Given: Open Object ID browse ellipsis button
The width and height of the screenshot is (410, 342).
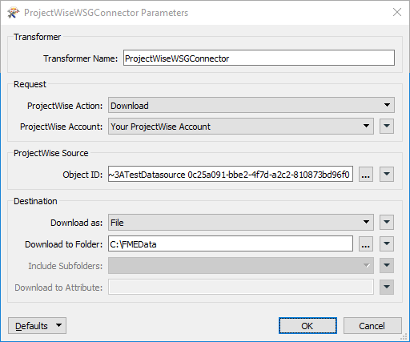Looking at the screenshot, I should tap(366, 175).
